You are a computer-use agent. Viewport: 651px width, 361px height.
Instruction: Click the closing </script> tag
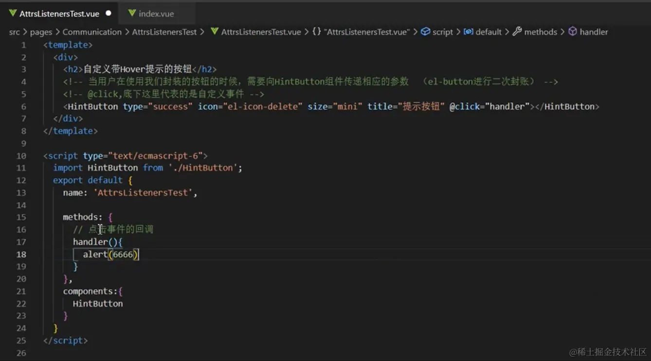pos(66,341)
